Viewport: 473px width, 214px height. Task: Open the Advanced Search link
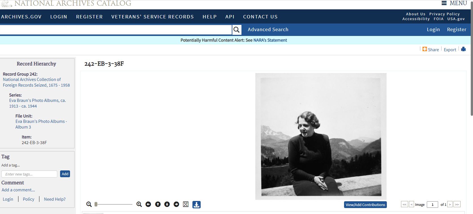268,29
